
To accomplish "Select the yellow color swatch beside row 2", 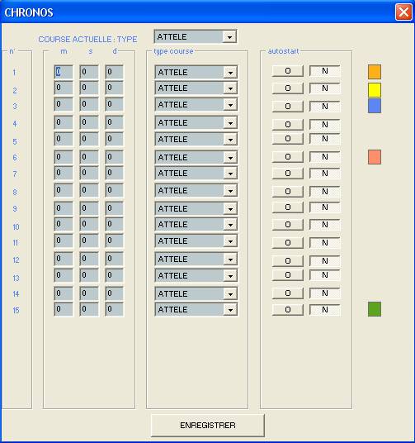I will (375, 90).
